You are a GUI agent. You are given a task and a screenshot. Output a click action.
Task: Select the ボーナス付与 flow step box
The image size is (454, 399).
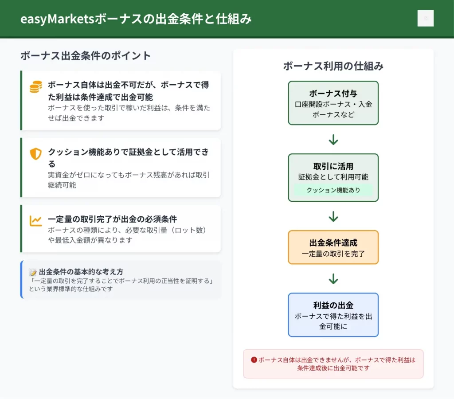click(x=333, y=103)
